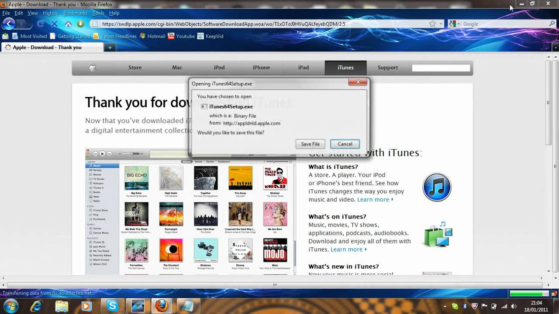Open the address bar history dropdown
559x314 pixels.
point(441,24)
